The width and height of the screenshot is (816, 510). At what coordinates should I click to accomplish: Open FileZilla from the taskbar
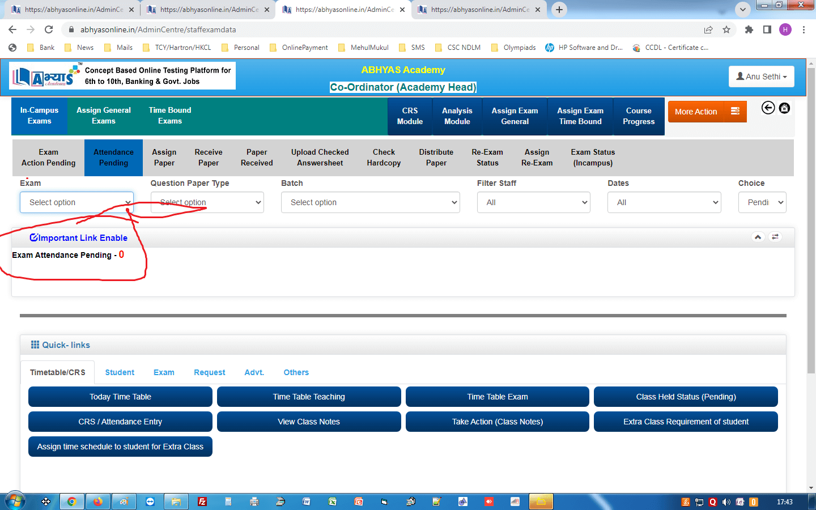coord(202,501)
